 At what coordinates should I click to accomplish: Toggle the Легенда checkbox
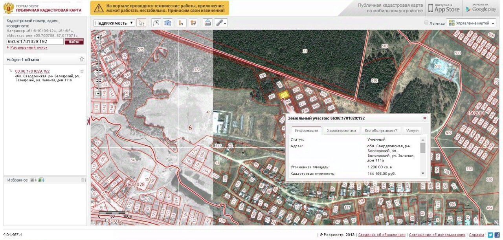[x=426, y=23]
